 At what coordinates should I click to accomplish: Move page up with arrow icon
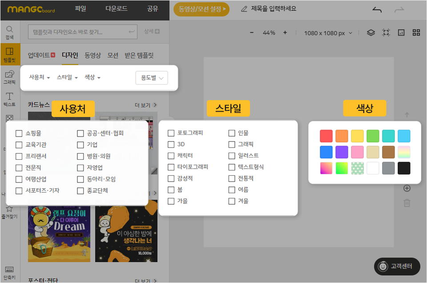tap(407, 115)
